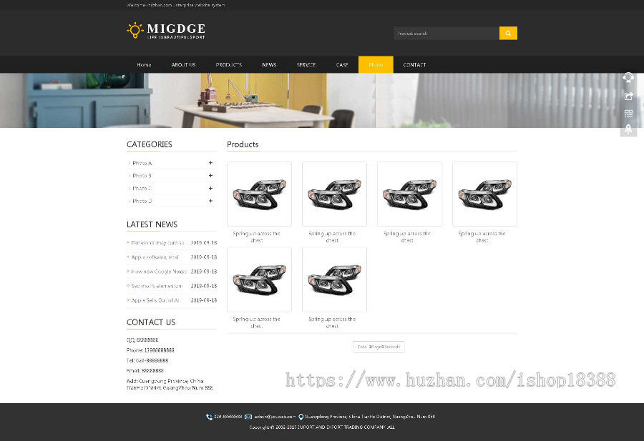
Task: Open 'Sed mollis elementum' news item
Action: [157, 286]
